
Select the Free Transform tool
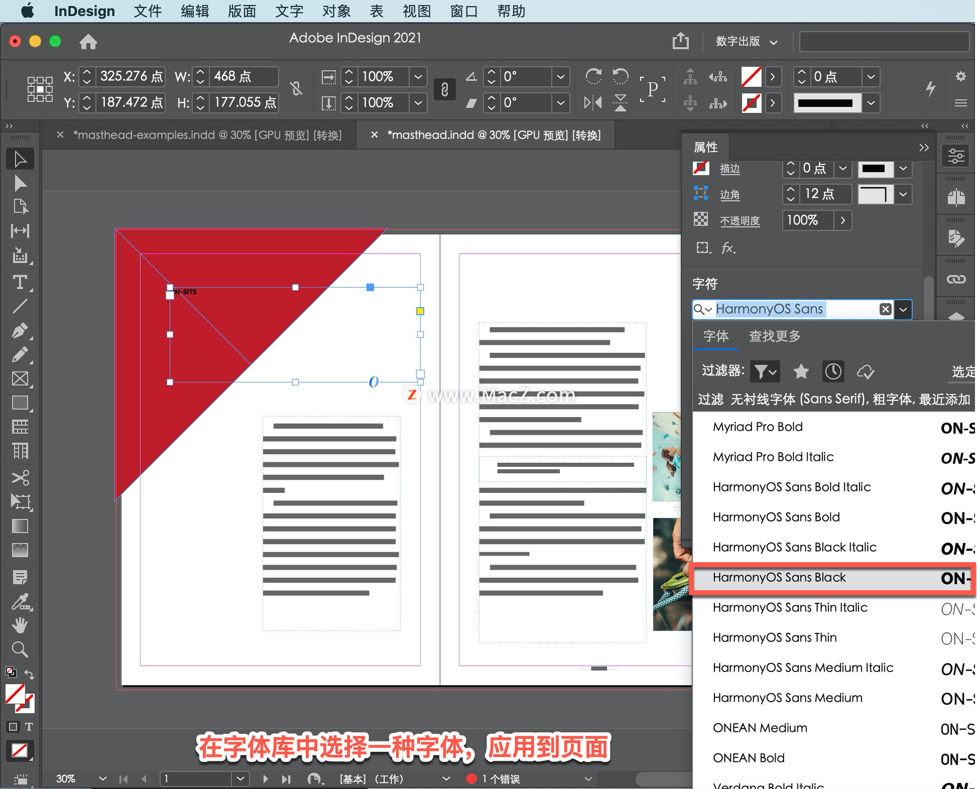tap(20, 502)
